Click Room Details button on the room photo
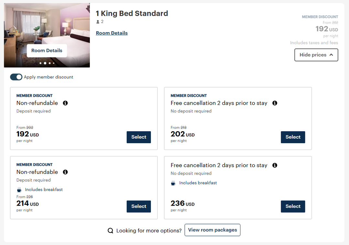This screenshot has height=245, width=349. pyautogui.click(x=47, y=50)
